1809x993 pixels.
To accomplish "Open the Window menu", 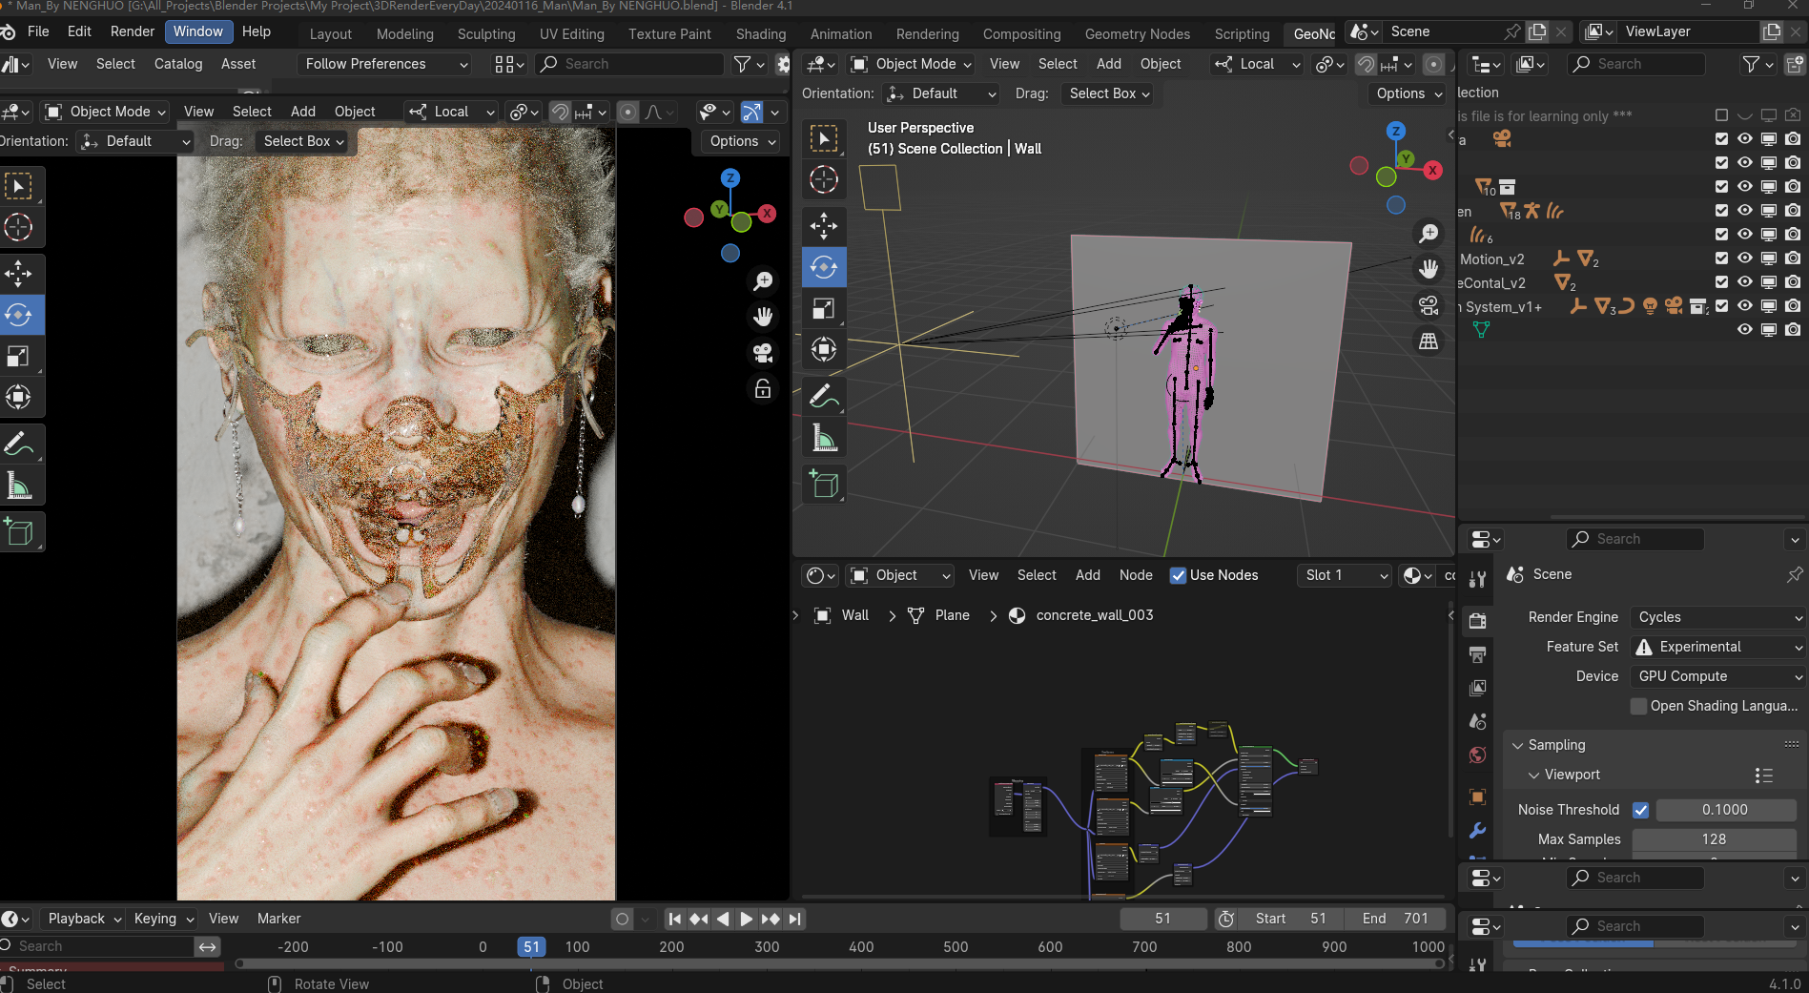I will tap(198, 31).
